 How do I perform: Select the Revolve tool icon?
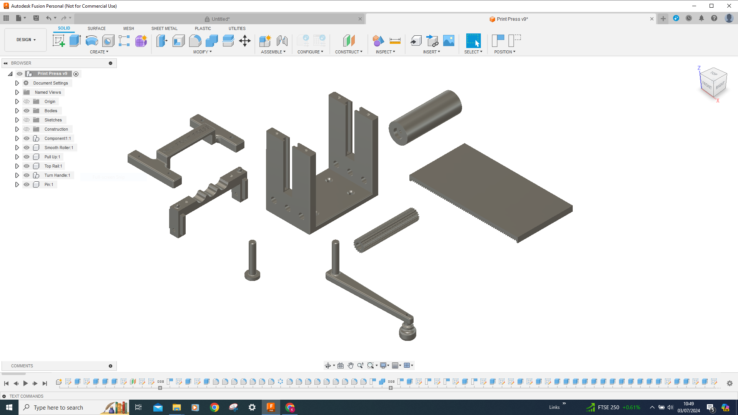91,41
